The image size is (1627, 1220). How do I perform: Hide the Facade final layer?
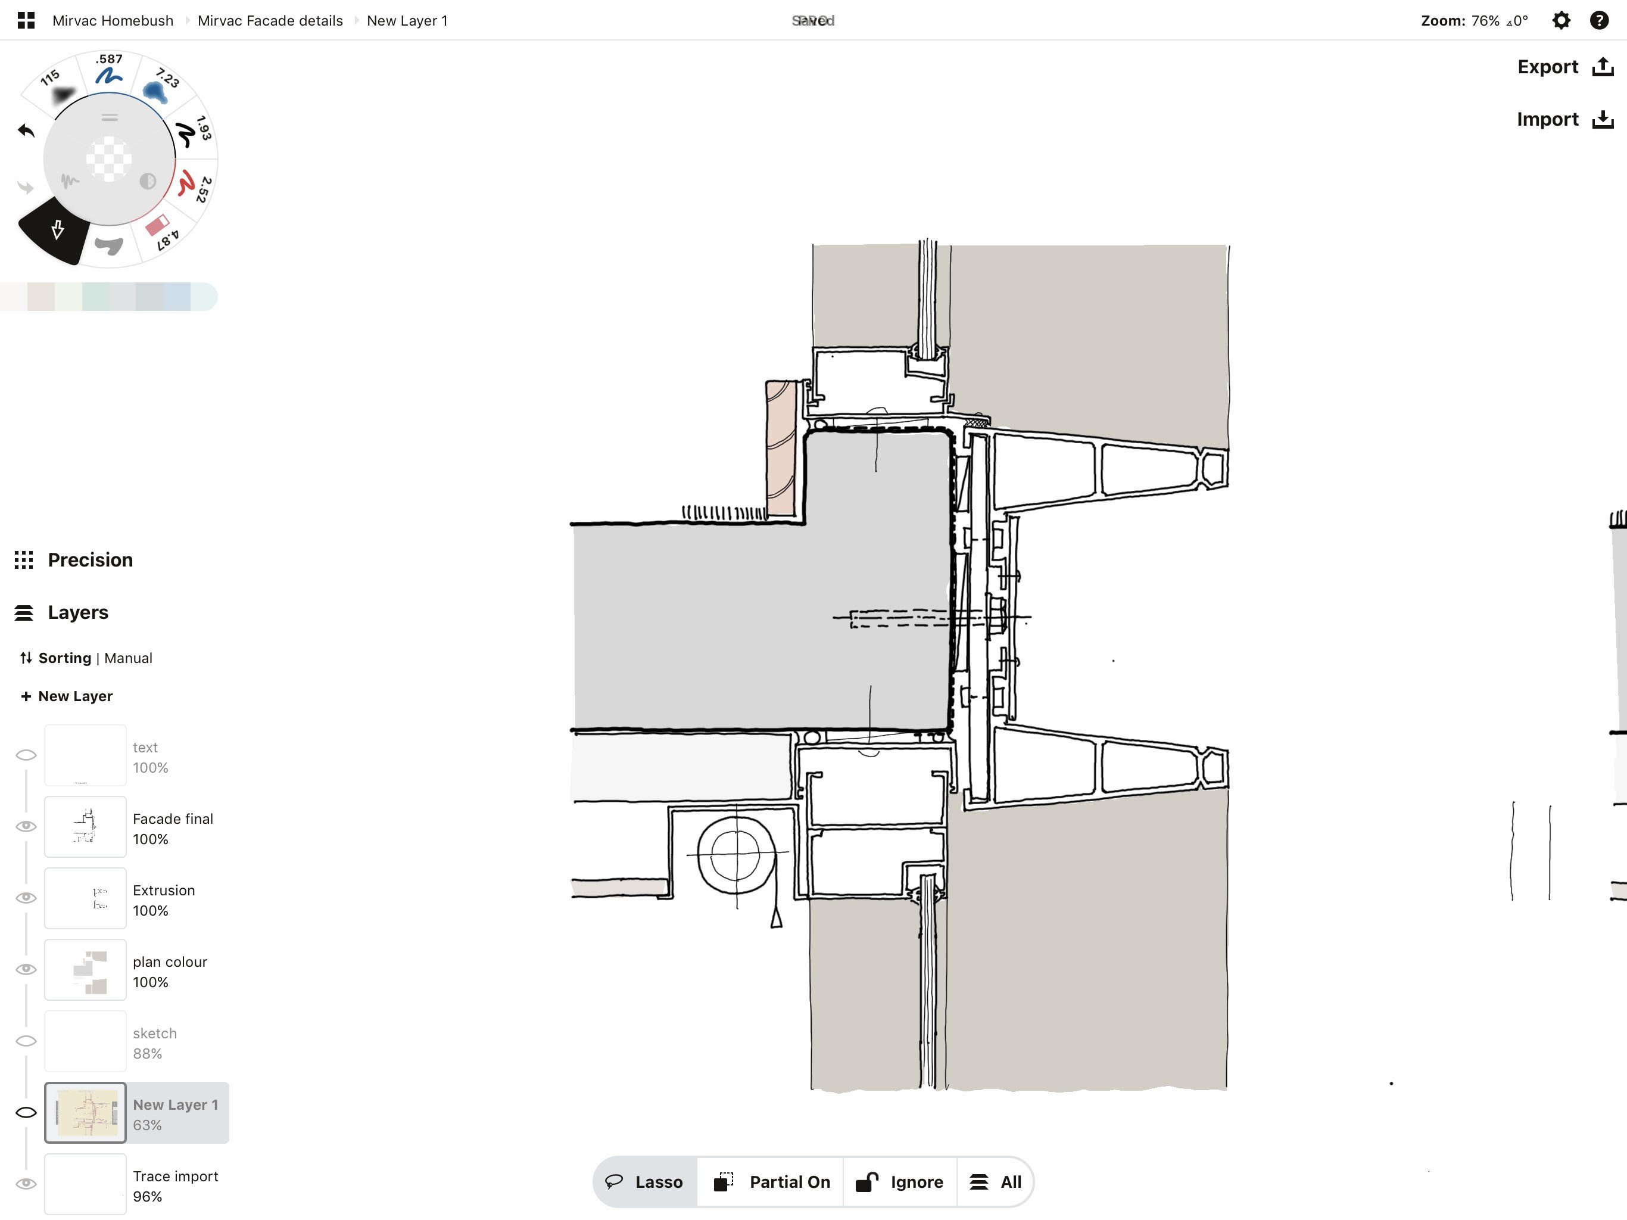pos(26,826)
